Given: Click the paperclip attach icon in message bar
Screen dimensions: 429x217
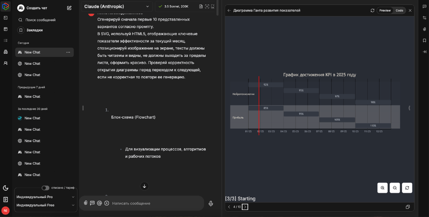Looking at the screenshot, I should click(86, 203).
